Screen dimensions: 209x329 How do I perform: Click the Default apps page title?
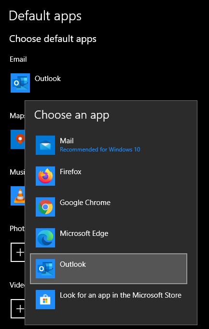pos(45,16)
